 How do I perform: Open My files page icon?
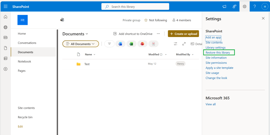coord(6,48)
